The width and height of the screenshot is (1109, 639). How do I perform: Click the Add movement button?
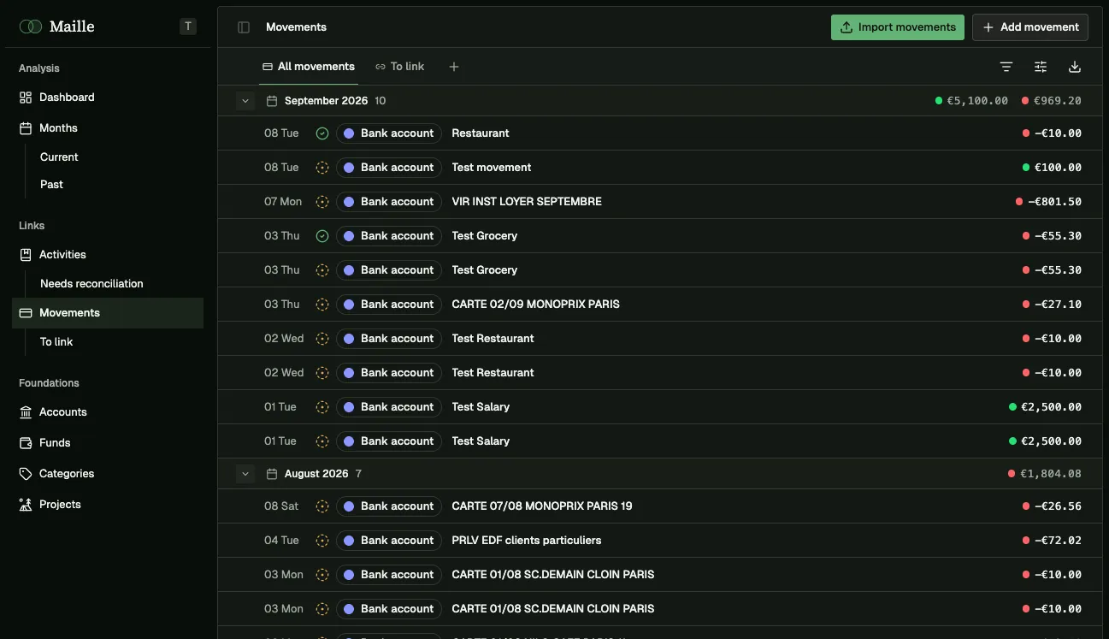point(1030,27)
